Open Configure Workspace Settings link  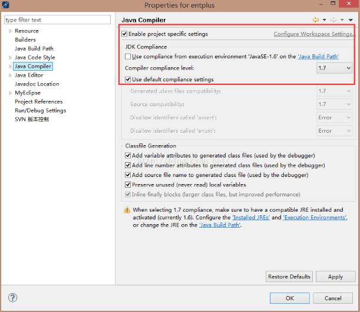[x=313, y=34]
